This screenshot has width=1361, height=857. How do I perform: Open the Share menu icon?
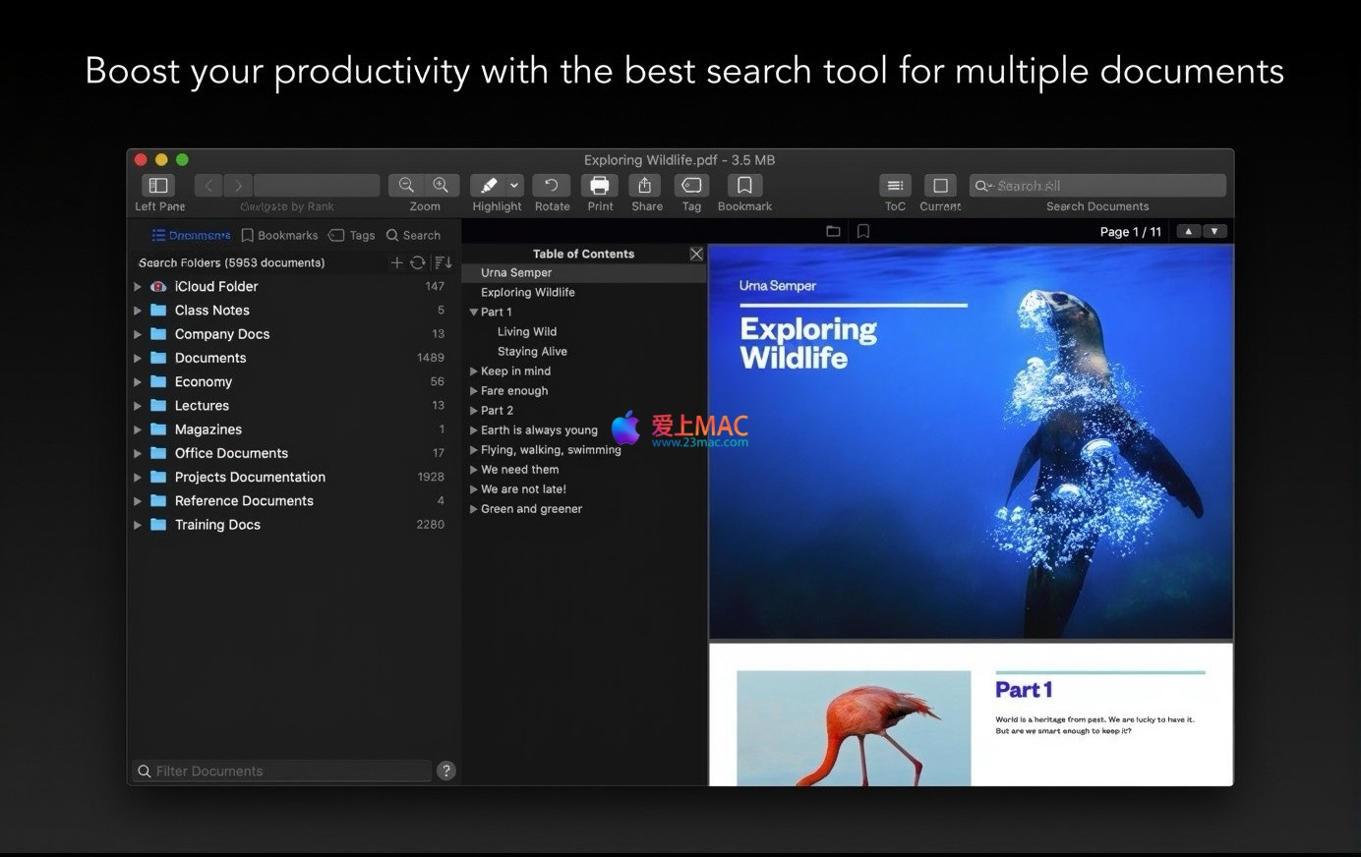[x=646, y=186]
